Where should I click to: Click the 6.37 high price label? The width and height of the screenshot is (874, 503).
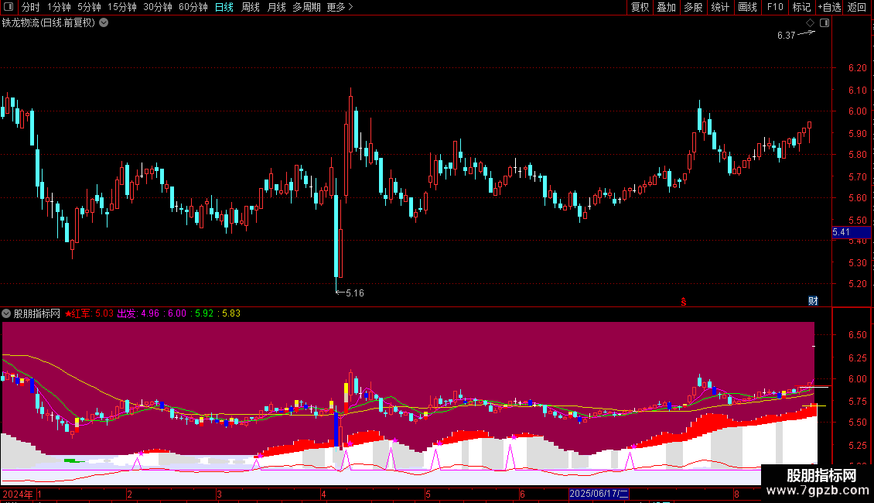click(x=786, y=36)
